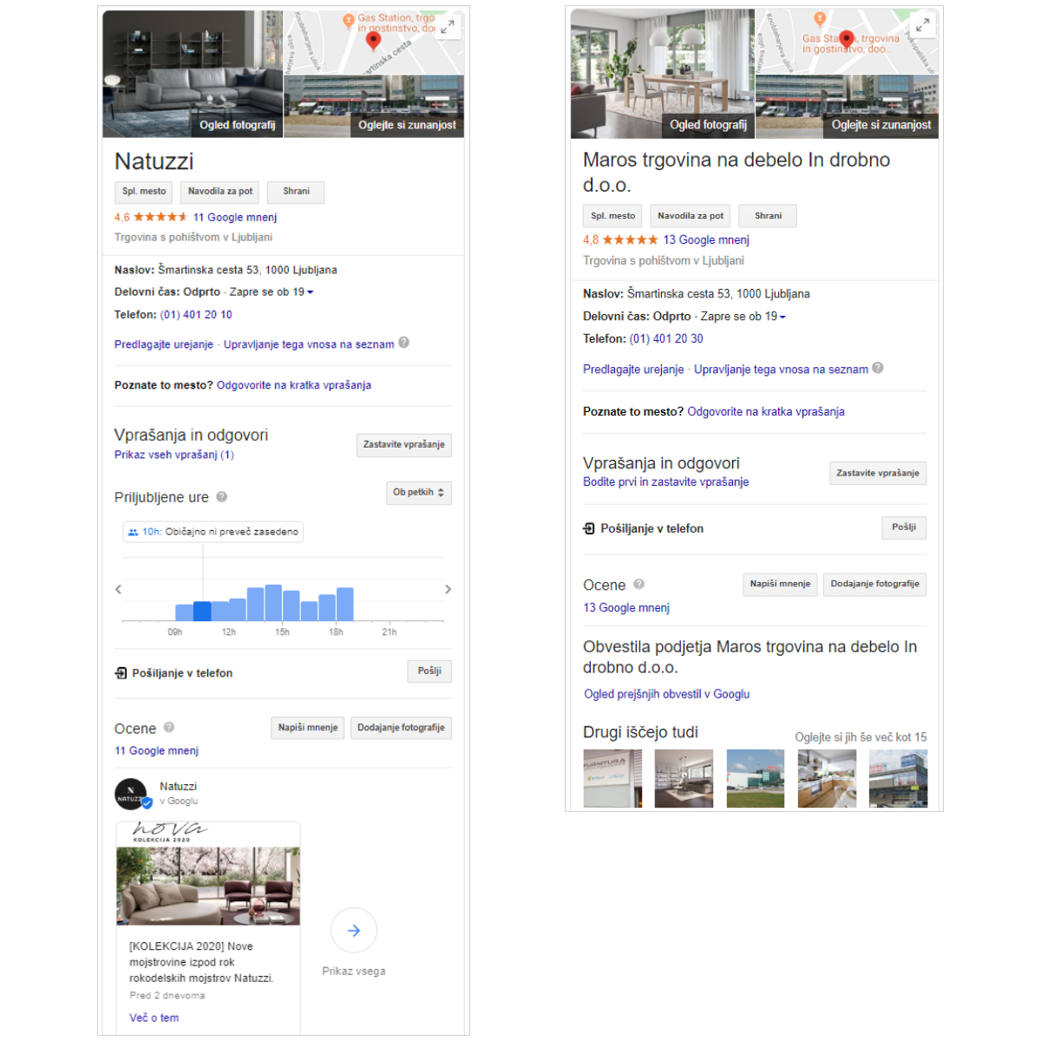Open the Ob petkih day dropdown

point(418,493)
